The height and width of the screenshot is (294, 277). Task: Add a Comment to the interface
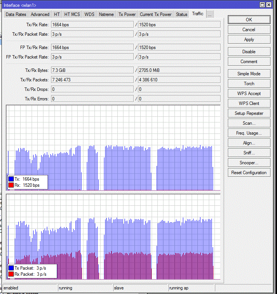point(249,62)
